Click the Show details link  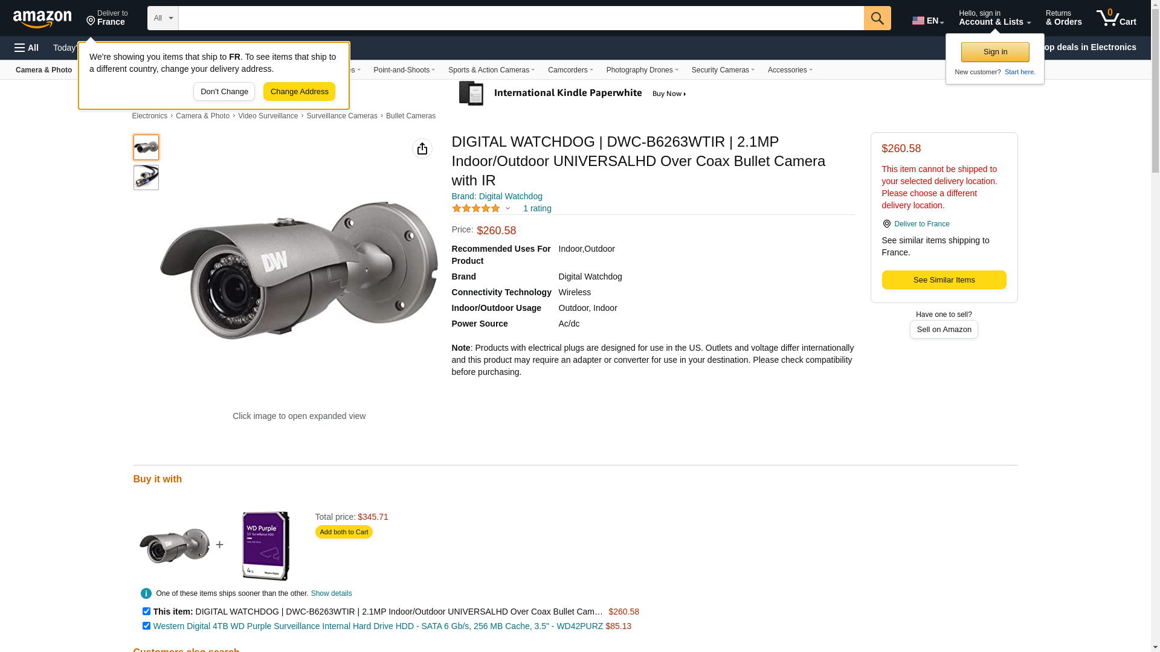pos(331,593)
